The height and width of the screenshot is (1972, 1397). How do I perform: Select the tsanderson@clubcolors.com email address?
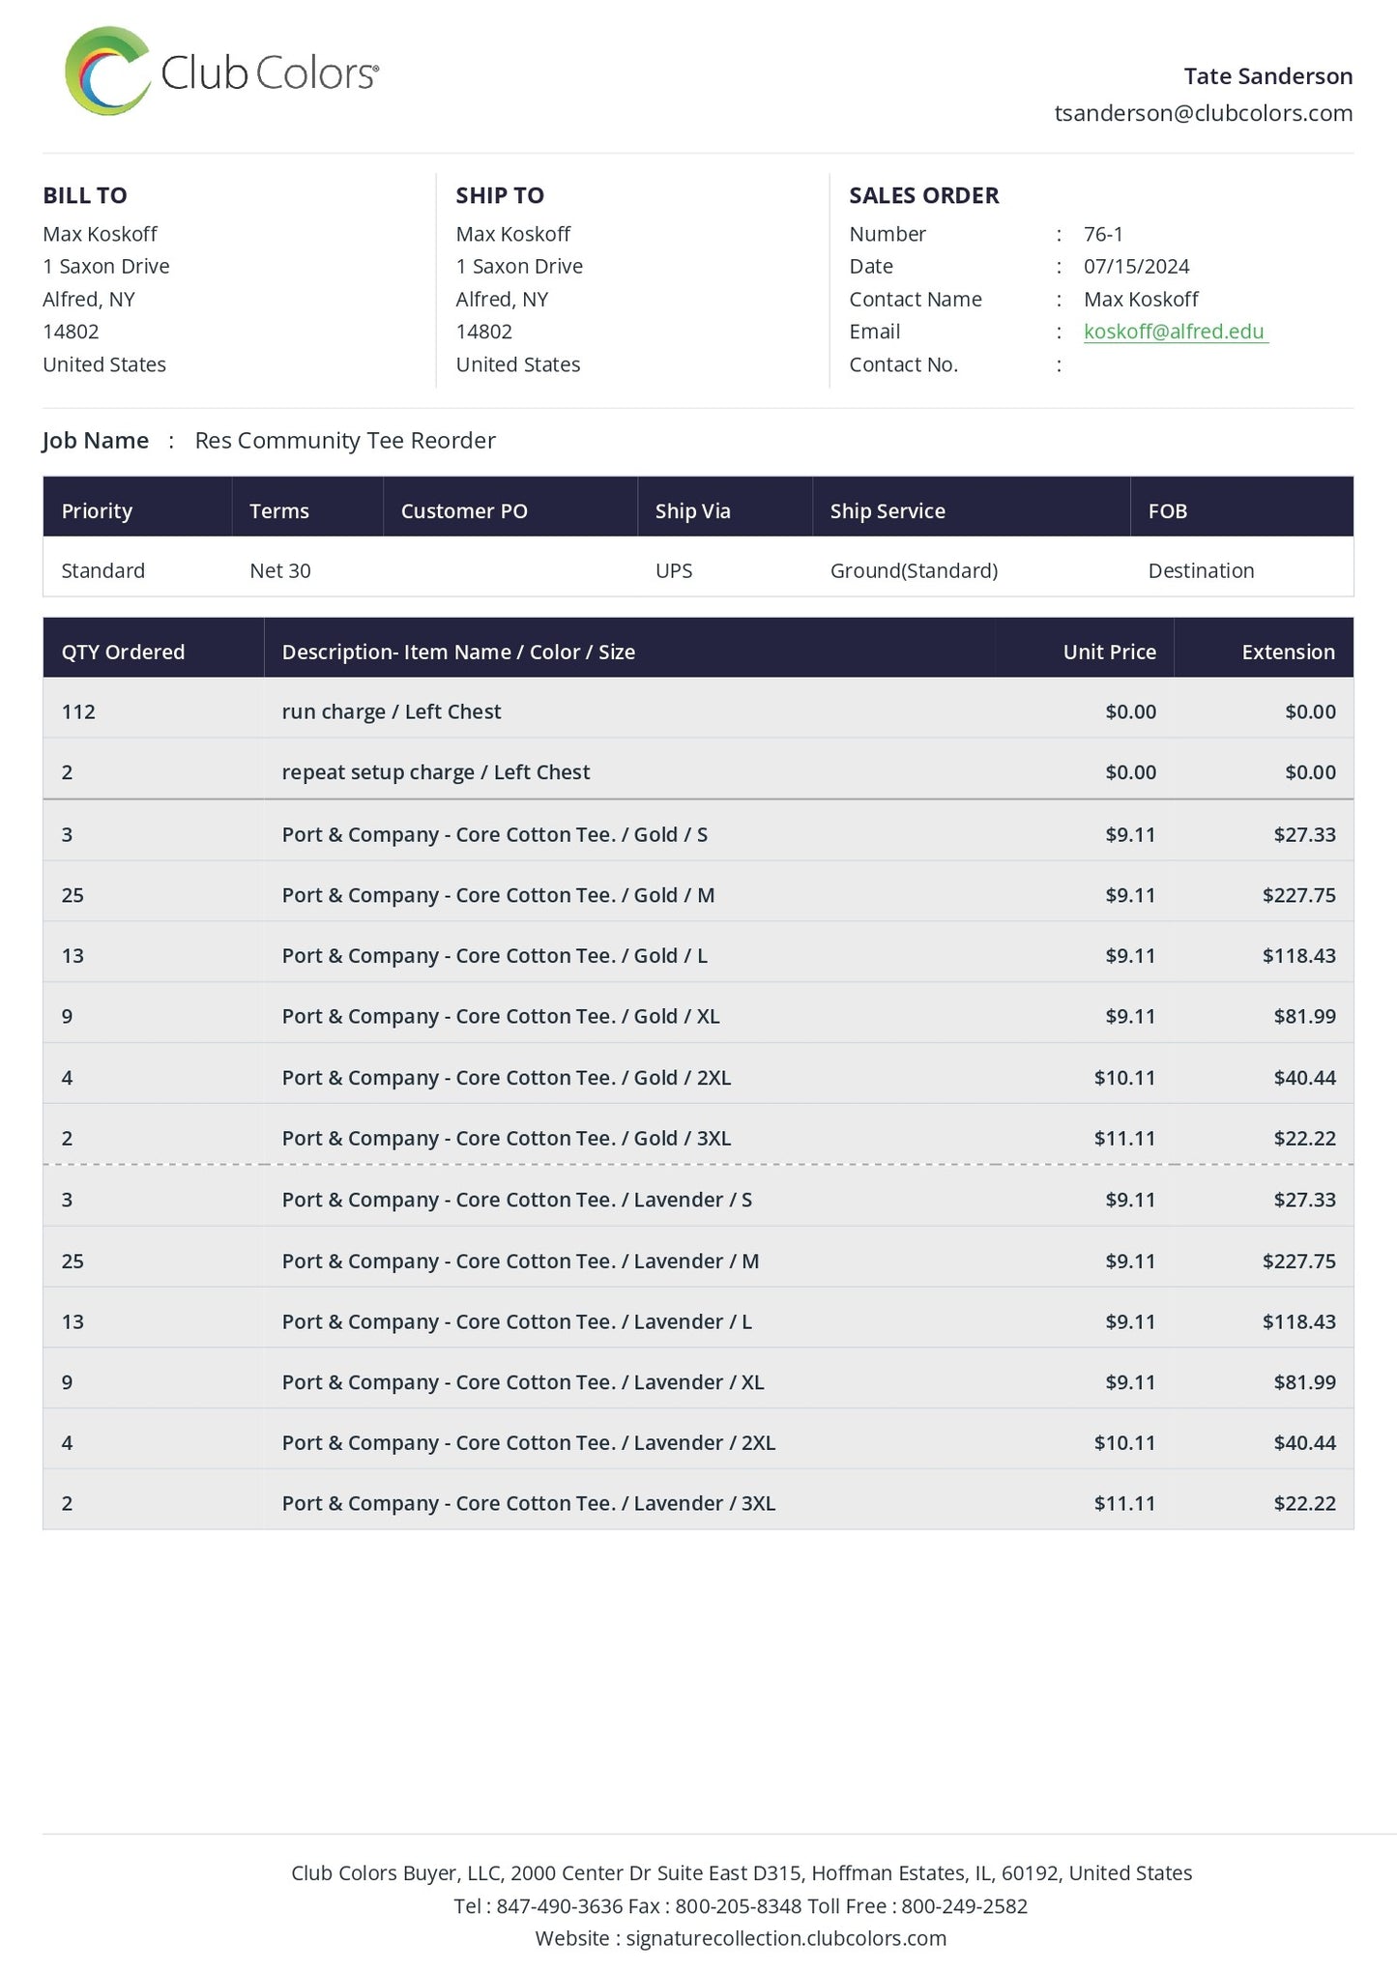click(x=1203, y=113)
